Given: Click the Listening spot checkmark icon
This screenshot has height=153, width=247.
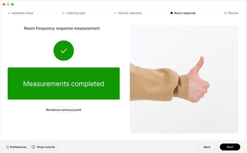Looking at the screenshot, I should click(63, 13).
